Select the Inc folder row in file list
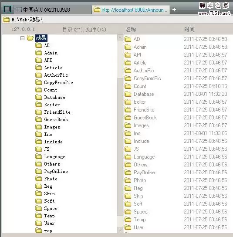This screenshot has width=233, height=237. click(x=177, y=133)
